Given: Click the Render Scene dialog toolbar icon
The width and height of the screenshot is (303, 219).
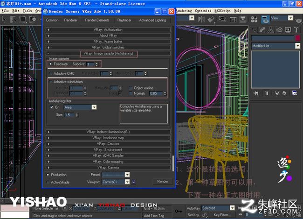Looking at the screenshot, I should [x=265, y=19].
